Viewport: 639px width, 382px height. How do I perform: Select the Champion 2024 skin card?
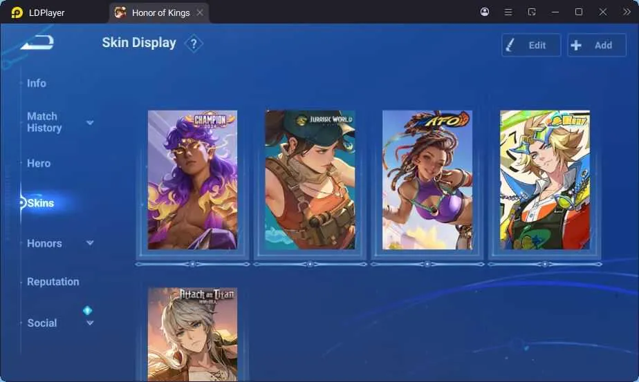(192, 180)
